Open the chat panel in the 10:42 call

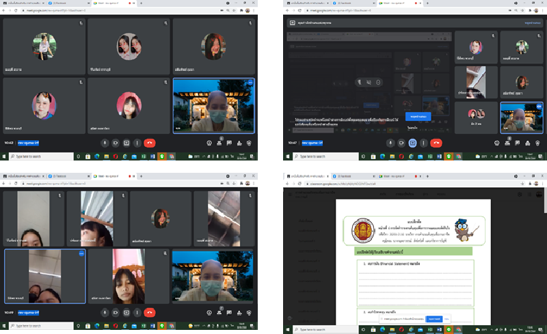coord(229,143)
